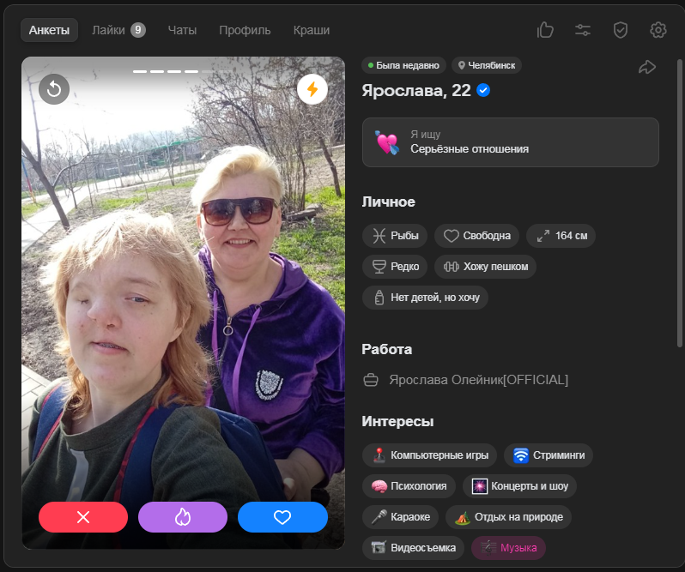
Task: Open the Краши tab
Action: click(312, 30)
